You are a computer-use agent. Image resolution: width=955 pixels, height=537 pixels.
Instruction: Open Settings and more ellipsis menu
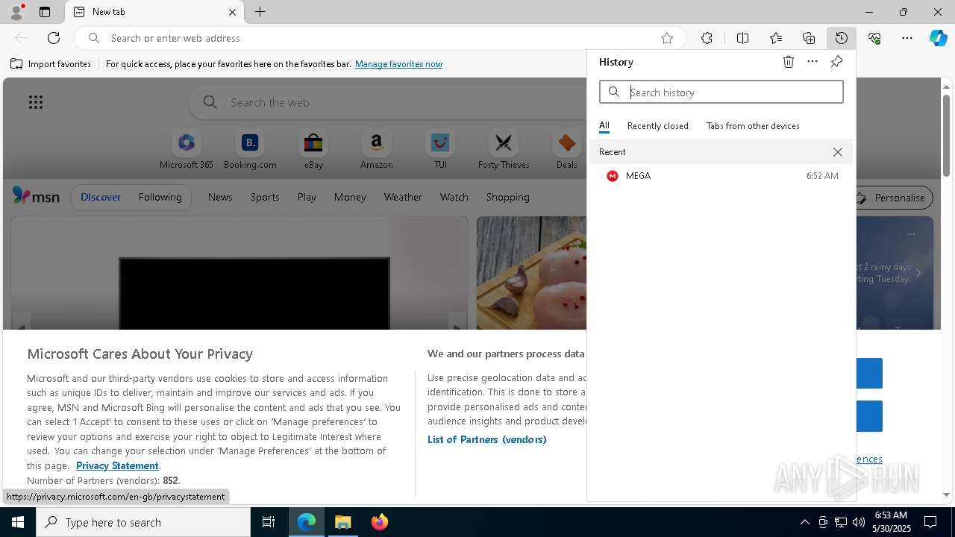pos(907,38)
